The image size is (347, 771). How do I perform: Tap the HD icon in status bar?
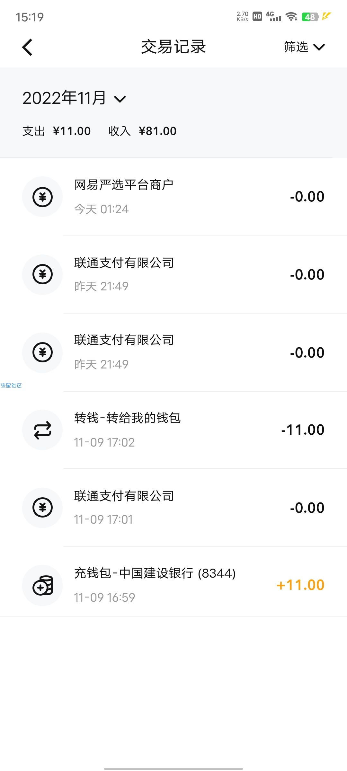[x=257, y=17]
